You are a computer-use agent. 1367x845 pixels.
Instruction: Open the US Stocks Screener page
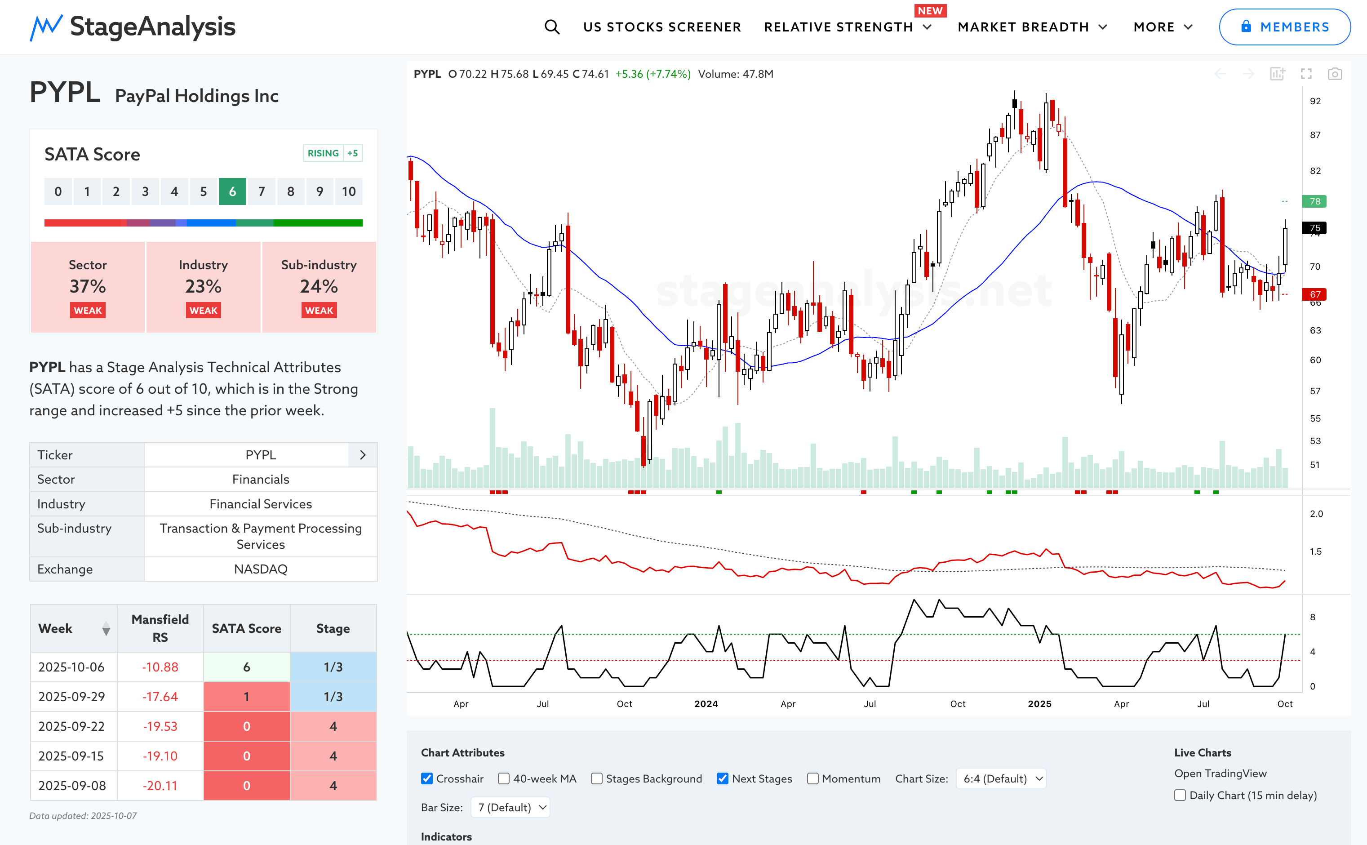(662, 27)
